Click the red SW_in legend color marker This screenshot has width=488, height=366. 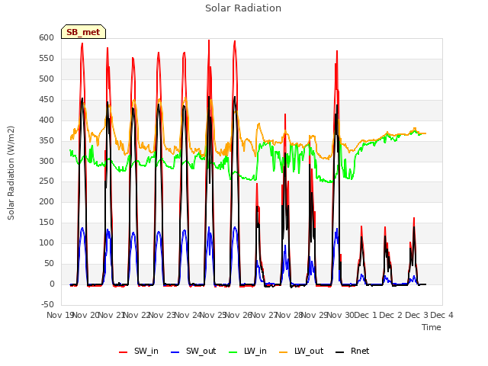coord(124,352)
